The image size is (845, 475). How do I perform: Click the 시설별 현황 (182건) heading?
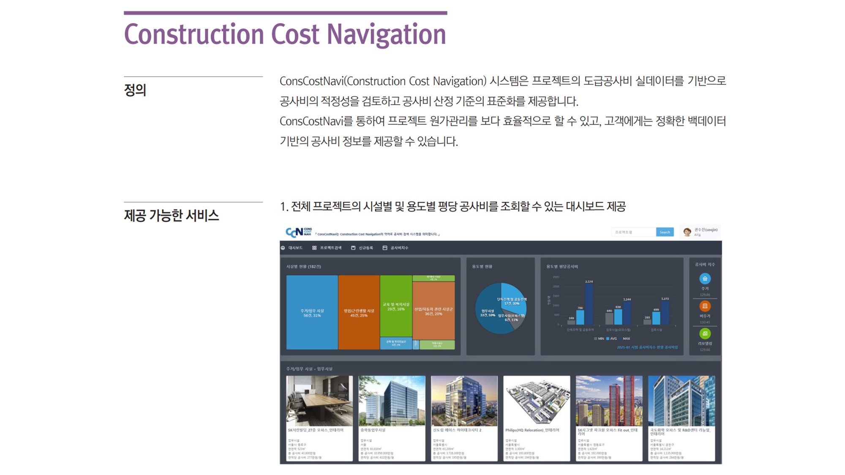click(303, 266)
